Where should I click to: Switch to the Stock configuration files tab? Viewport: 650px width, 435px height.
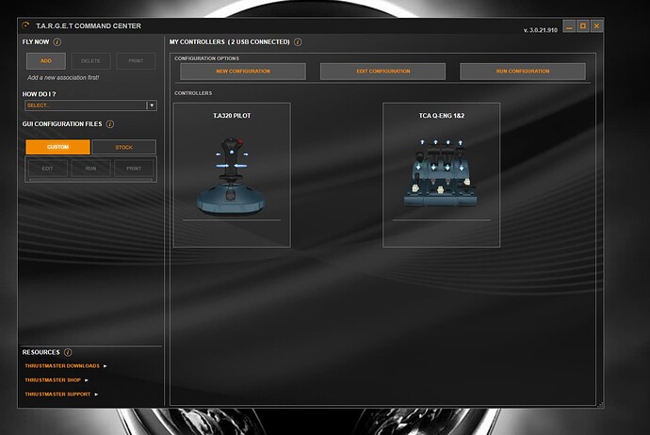123,147
